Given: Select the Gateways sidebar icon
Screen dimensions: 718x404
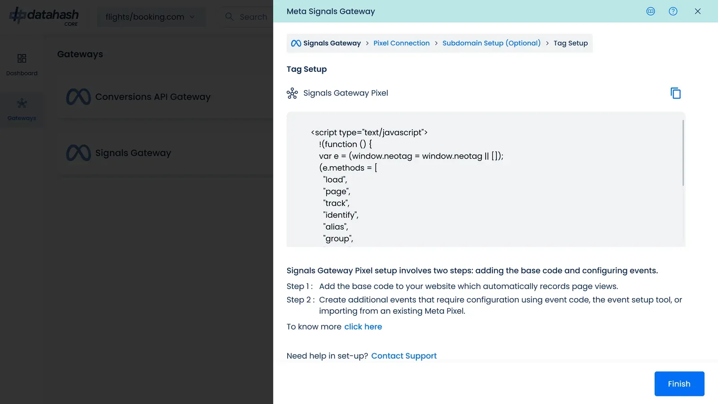Looking at the screenshot, I should 22,104.
